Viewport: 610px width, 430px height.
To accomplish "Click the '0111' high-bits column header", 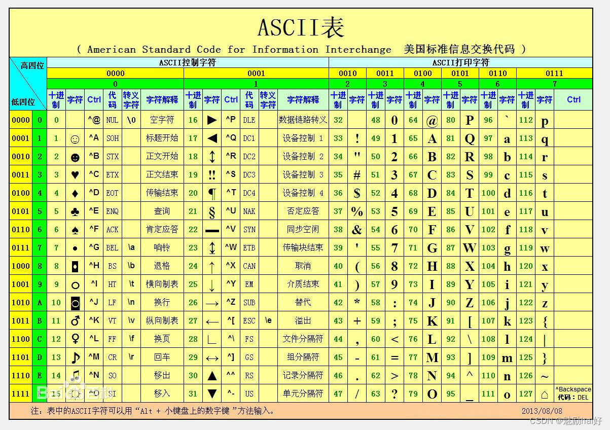I will tap(554, 74).
